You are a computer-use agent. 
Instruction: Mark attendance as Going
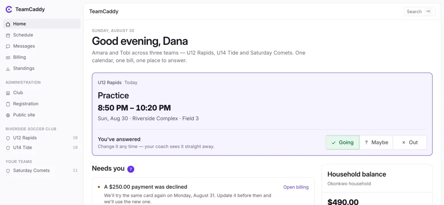pyautogui.click(x=342, y=142)
